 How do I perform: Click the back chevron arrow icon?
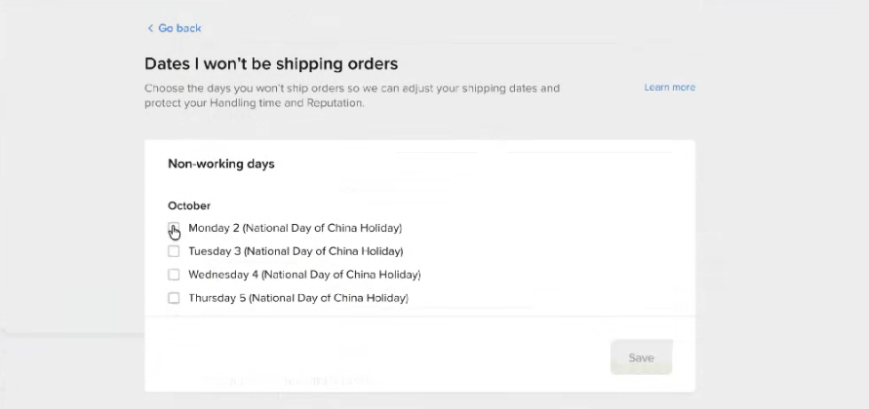click(x=150, y=28)
